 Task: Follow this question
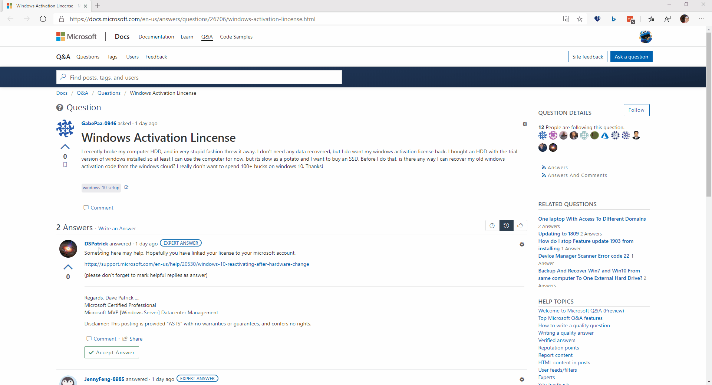click(x=637, y=110)
